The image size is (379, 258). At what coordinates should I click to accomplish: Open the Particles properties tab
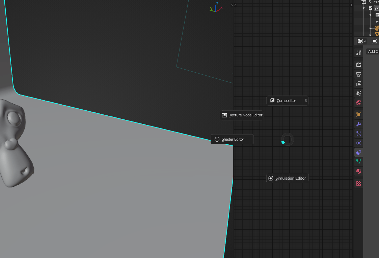pyautogui.click(x=359, y=134)
